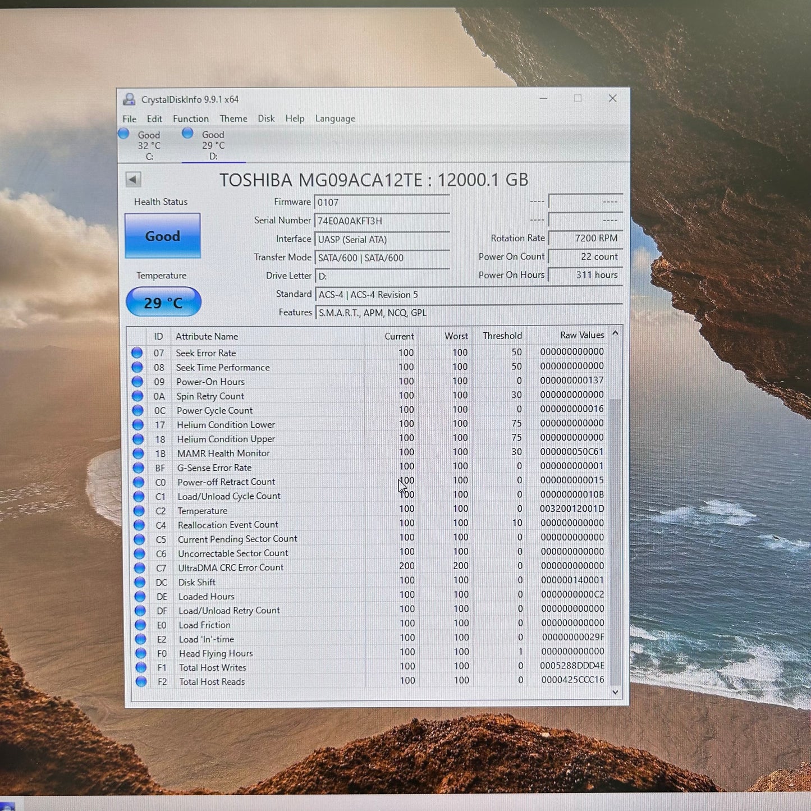811x811 pixels.
Task: Click the status orb for Seek Time Performance
Action: [137, 367]
